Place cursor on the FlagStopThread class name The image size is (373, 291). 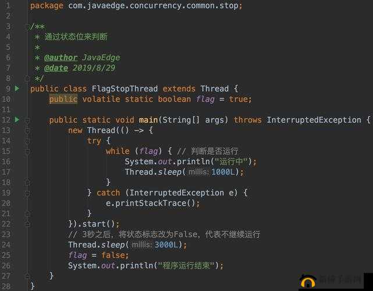125,88
